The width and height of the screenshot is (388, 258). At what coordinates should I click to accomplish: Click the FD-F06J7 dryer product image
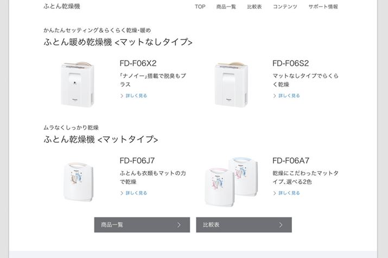(x=78, y=181)
